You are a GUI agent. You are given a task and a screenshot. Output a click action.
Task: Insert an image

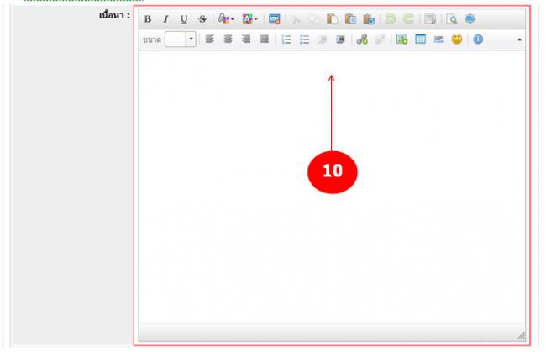point(402,39)
